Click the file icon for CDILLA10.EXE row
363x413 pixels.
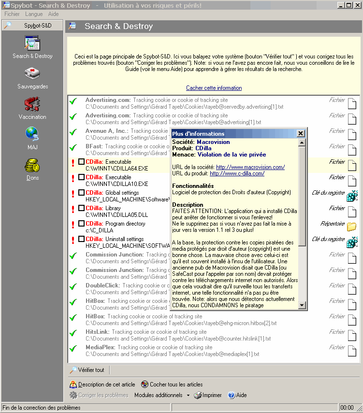coord(352,181)
